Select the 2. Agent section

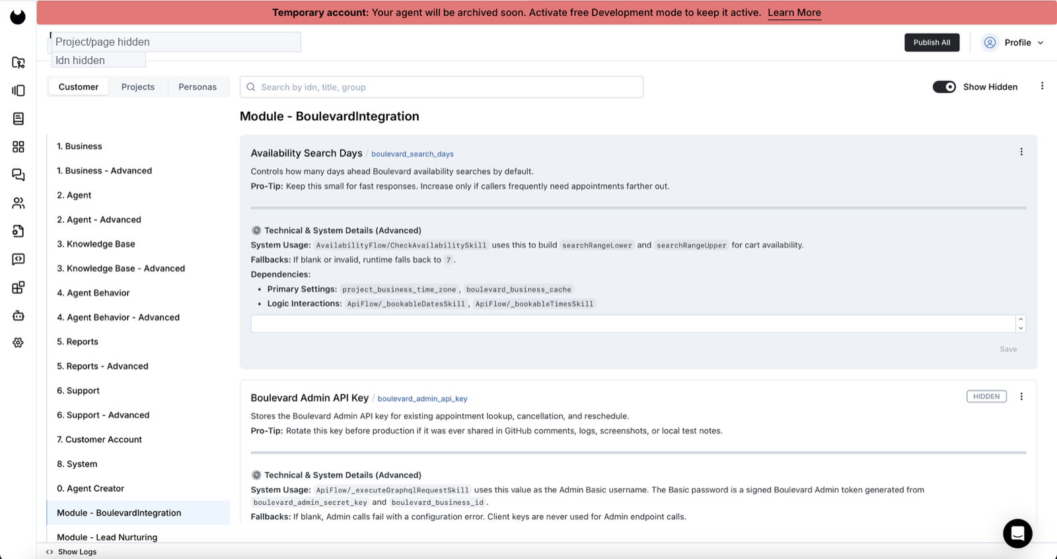click(x=139, y=195)
